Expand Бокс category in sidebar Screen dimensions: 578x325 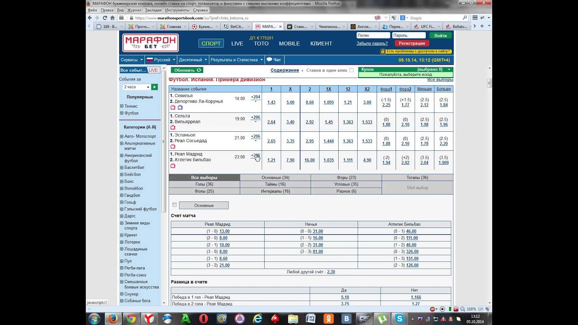122,181
